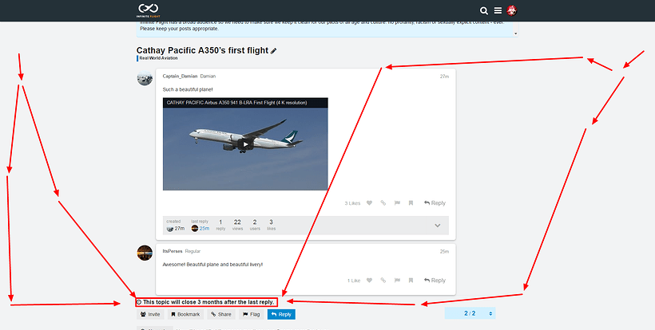
Task: Open the 27m timestamp on first post
Action: 444,77
